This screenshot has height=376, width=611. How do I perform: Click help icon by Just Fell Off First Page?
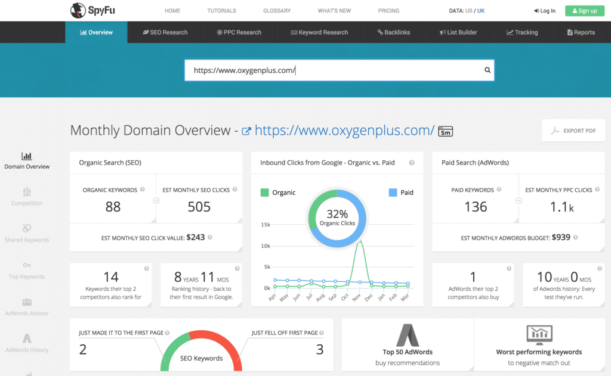pos(322,333)
